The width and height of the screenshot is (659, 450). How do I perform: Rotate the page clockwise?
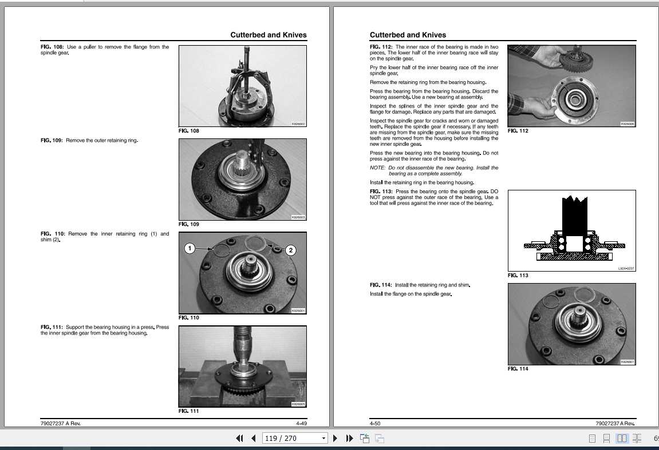click(379, 438)
